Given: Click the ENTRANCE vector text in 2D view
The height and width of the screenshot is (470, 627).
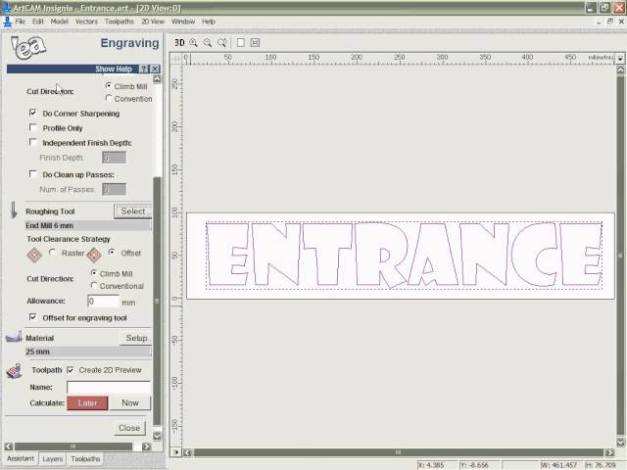Looking at the screenshot, I should pyautogui.click(x=404, y=255).
